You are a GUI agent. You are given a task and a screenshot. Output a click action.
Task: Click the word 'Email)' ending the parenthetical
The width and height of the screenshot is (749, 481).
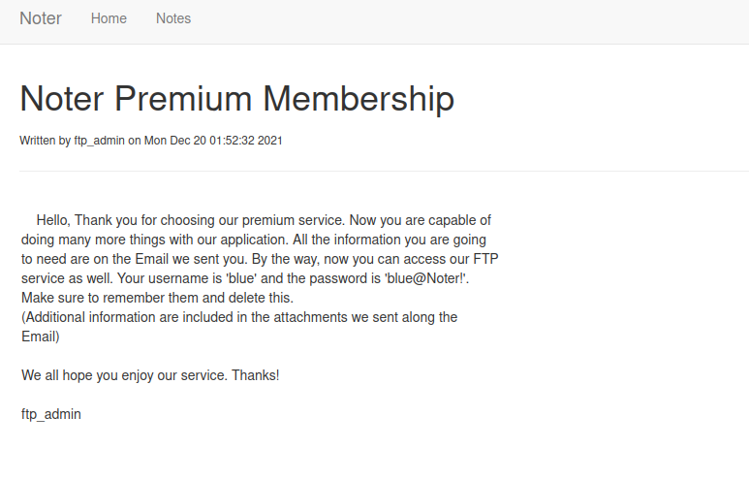pyautogui.click(x=41, y=337)
